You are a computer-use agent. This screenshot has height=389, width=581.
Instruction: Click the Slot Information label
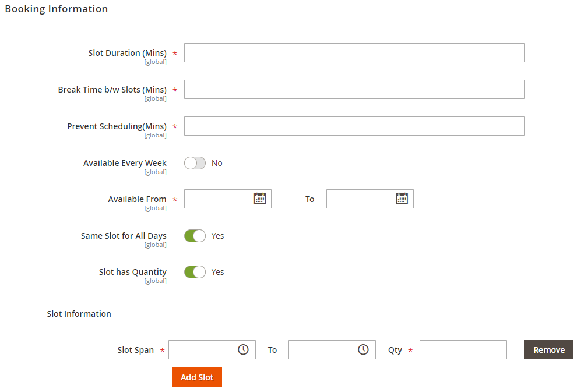(x=79, y=314)
